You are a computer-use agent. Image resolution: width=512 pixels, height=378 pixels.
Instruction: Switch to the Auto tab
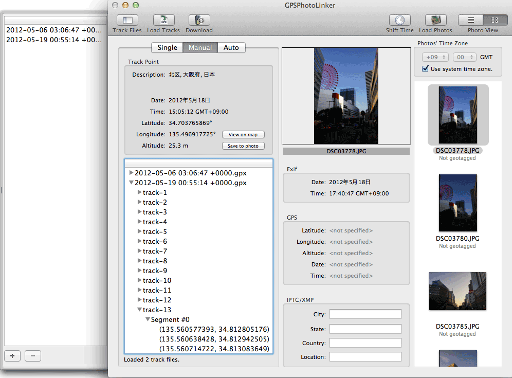tap(231, 47)
